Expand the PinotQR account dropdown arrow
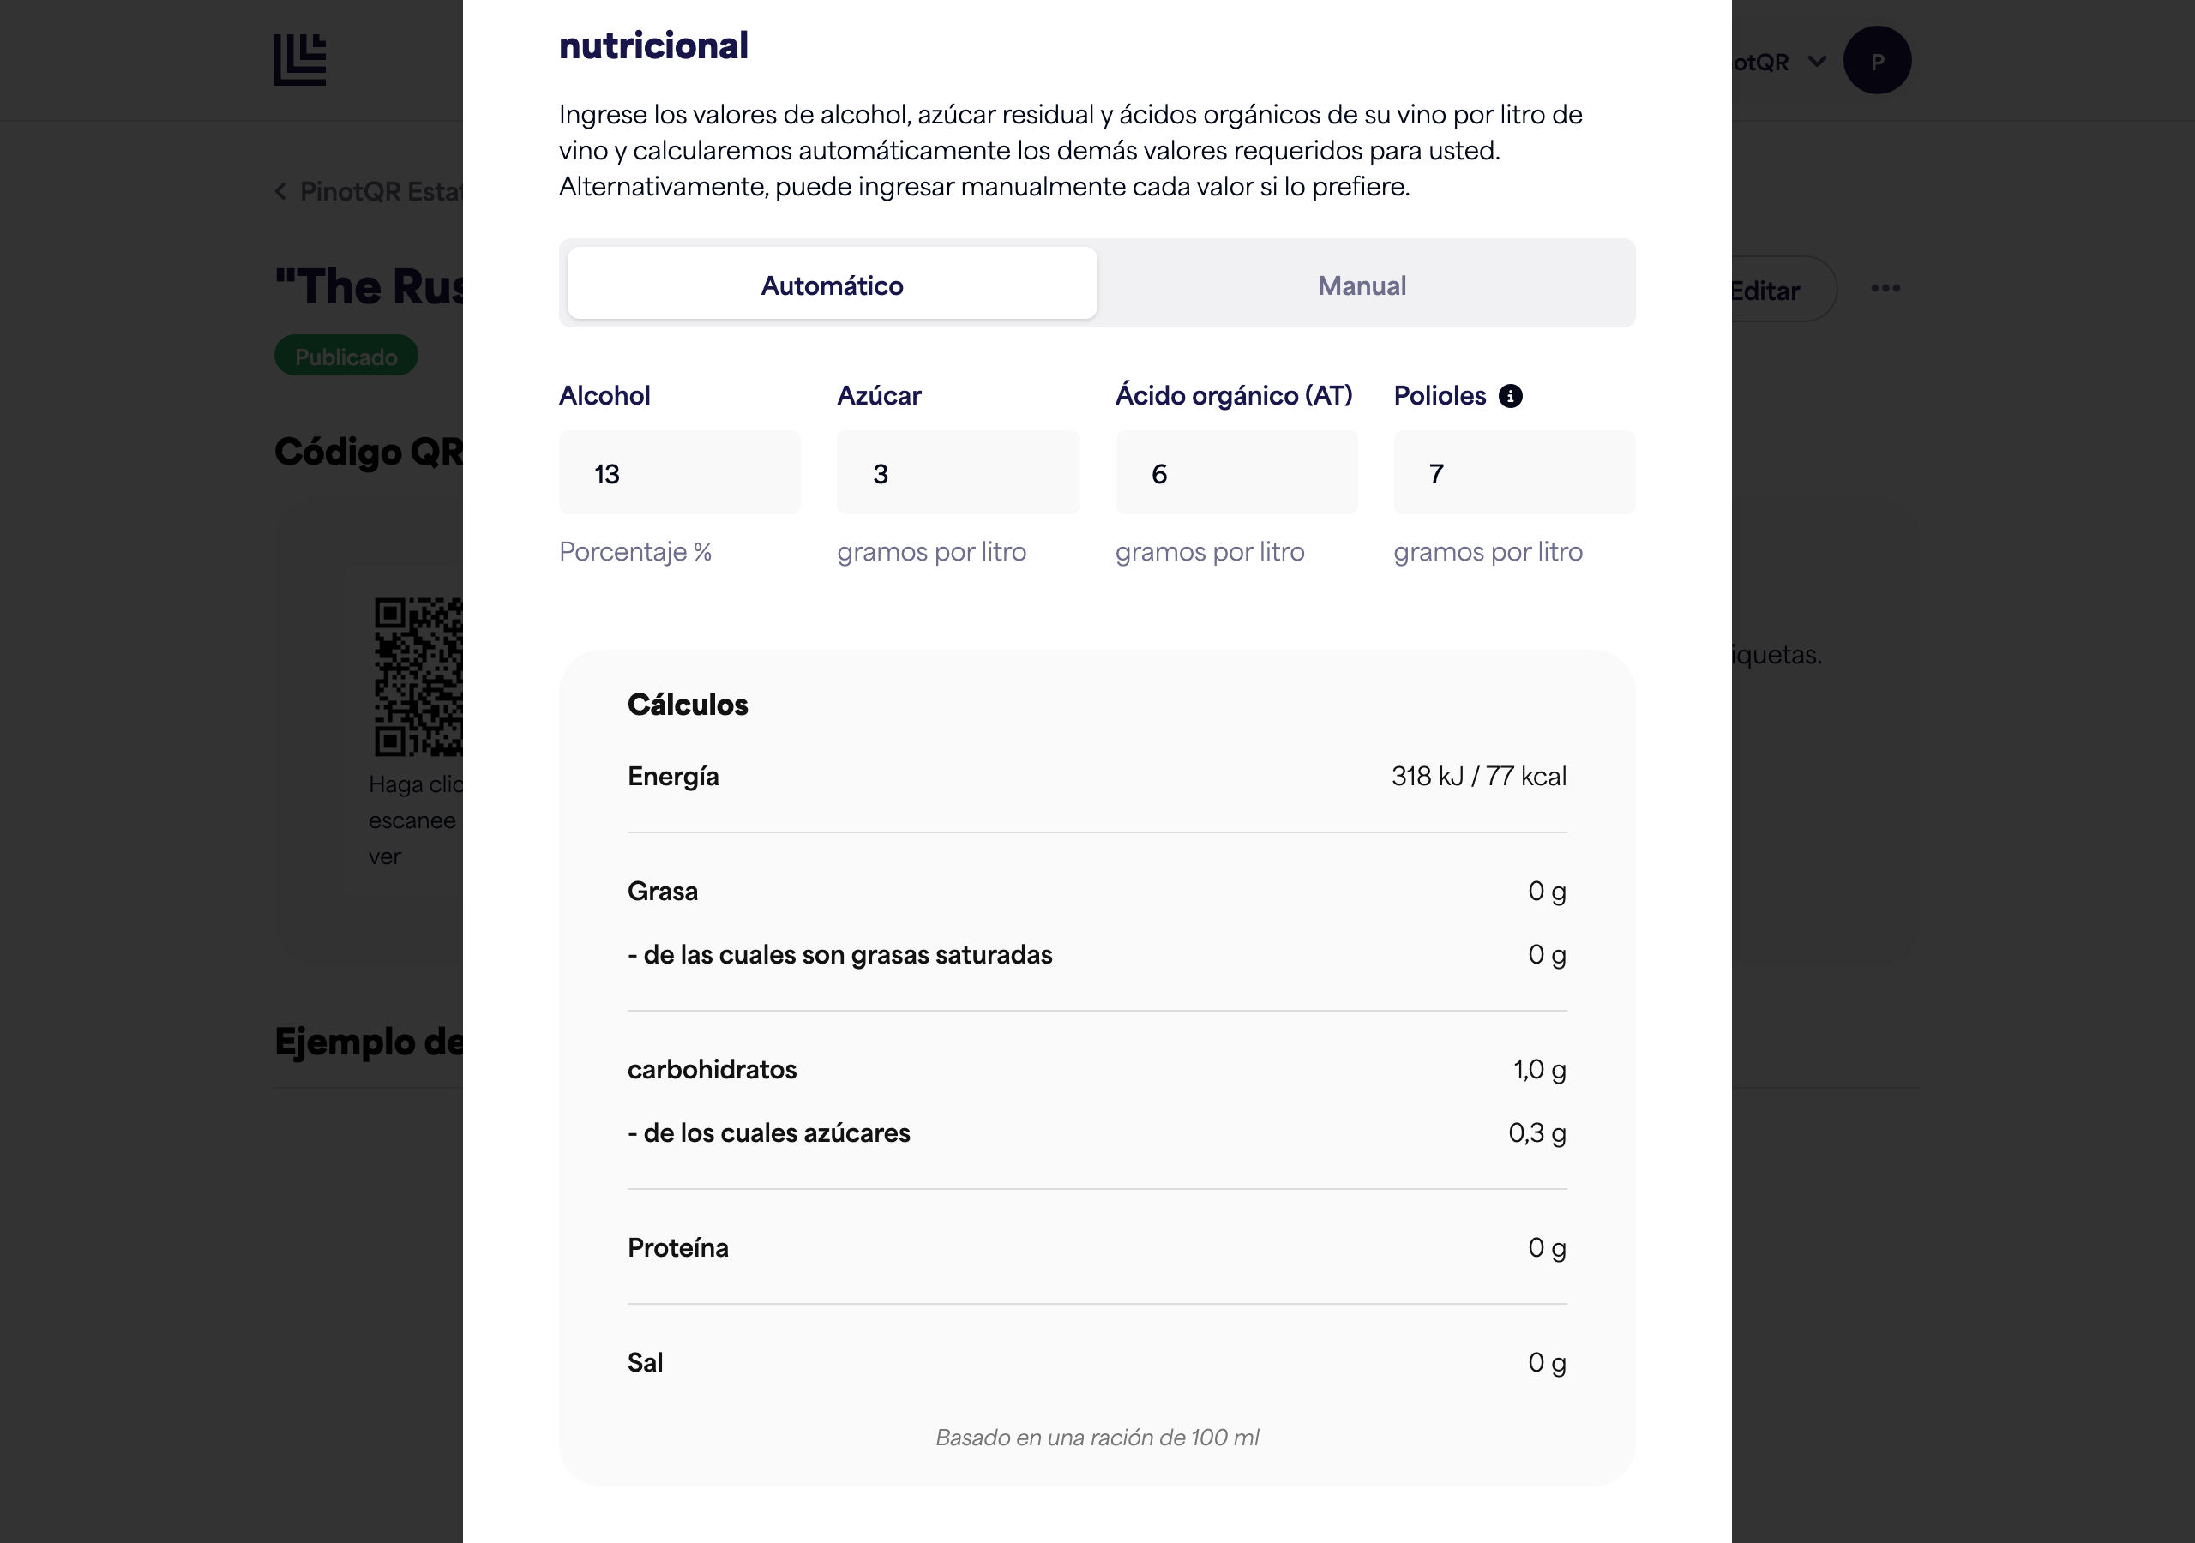 1816,61
